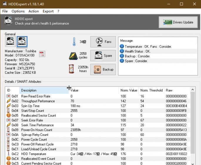Viewport: 201px width, 165px height.
Task: Click the Seek Time Performance description
Action: 37,125
